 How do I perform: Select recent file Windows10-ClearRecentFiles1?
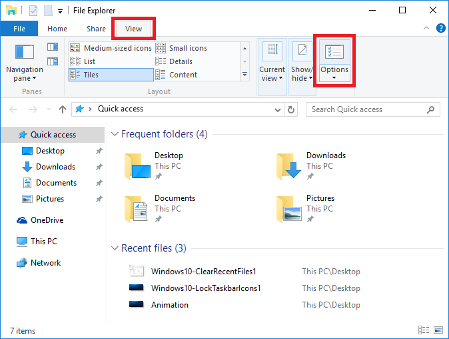(204, 272)
